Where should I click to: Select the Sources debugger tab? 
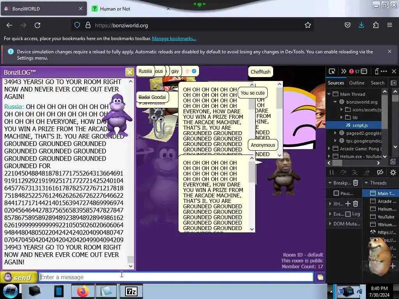pos(336,83)
